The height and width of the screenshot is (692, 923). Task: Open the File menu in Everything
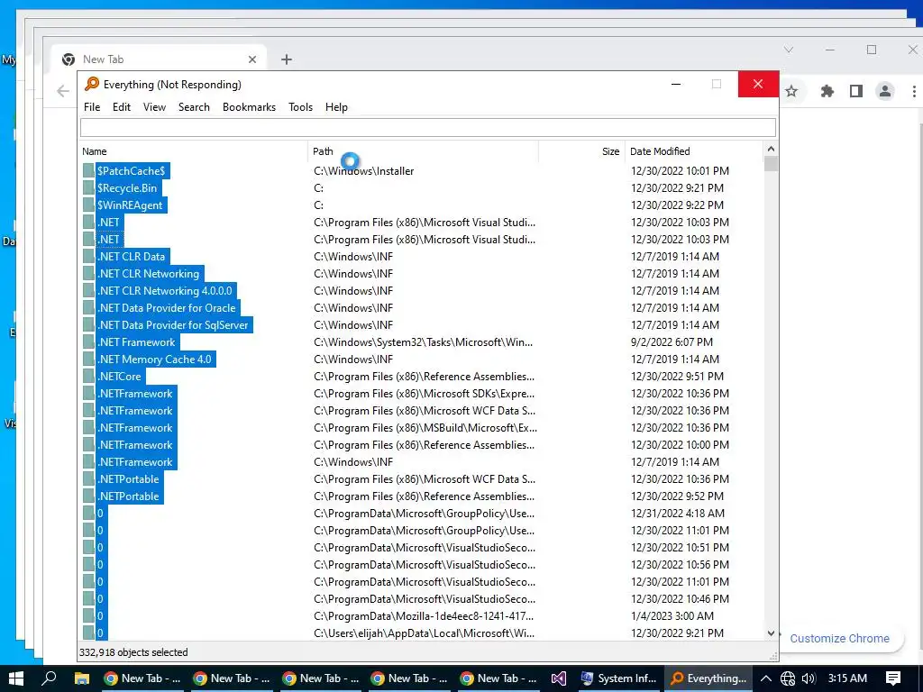point(92,107)
